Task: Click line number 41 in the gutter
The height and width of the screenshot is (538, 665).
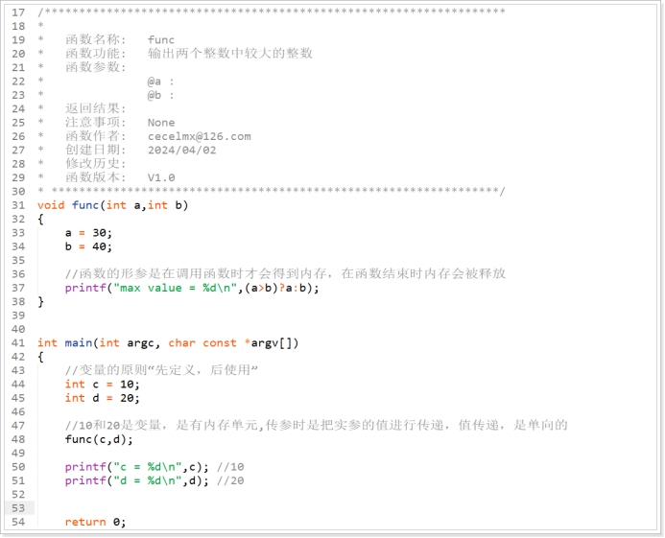Action: click(x=18, y=342)
